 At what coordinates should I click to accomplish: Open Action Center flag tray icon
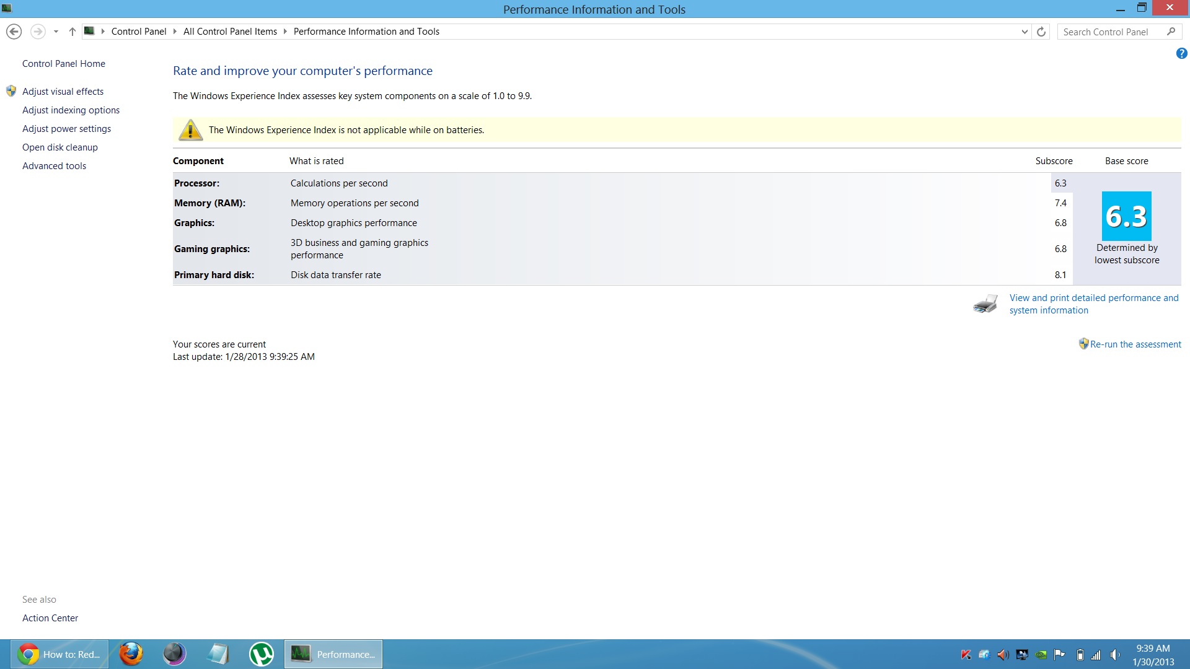coord(1059,655)
